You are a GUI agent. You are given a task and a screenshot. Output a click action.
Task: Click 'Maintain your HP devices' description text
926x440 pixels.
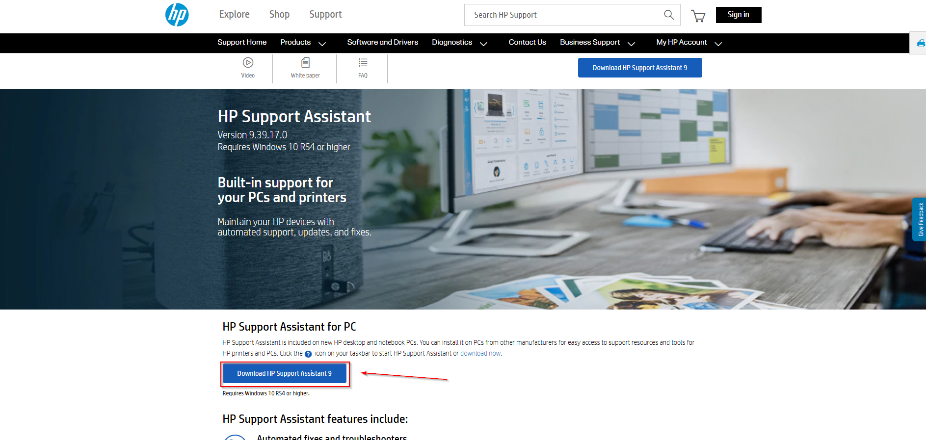294,227
